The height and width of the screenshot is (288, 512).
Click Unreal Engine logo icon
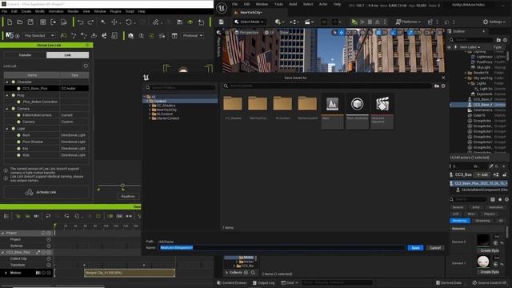pyautogui.click(x=222, y=8)
